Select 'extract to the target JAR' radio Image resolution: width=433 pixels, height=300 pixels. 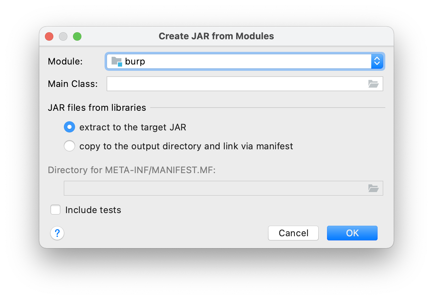[69, 127]
